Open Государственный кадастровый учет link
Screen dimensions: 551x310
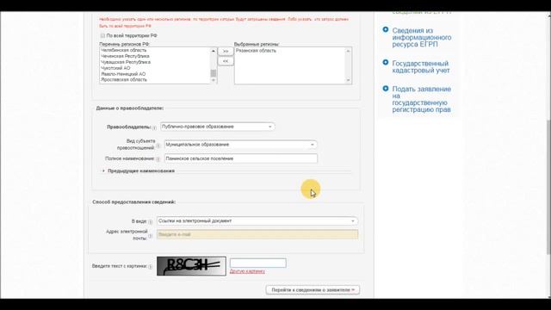click(x=421, y=67)
